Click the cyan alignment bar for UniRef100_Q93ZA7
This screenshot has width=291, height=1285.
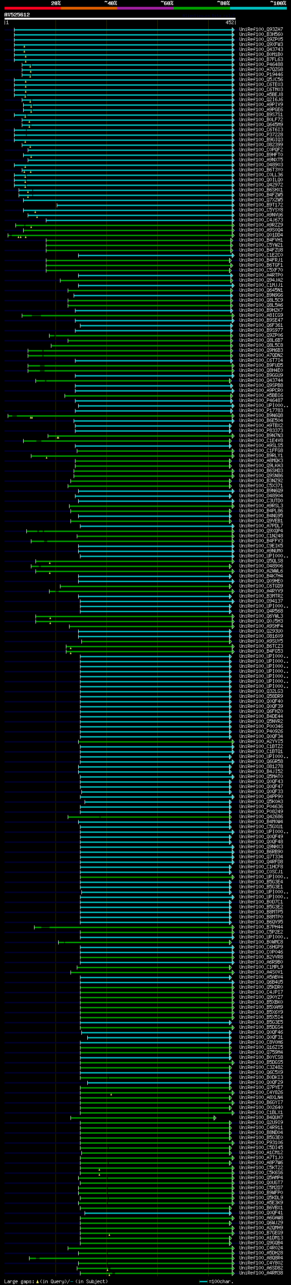(x=124, y=30)
